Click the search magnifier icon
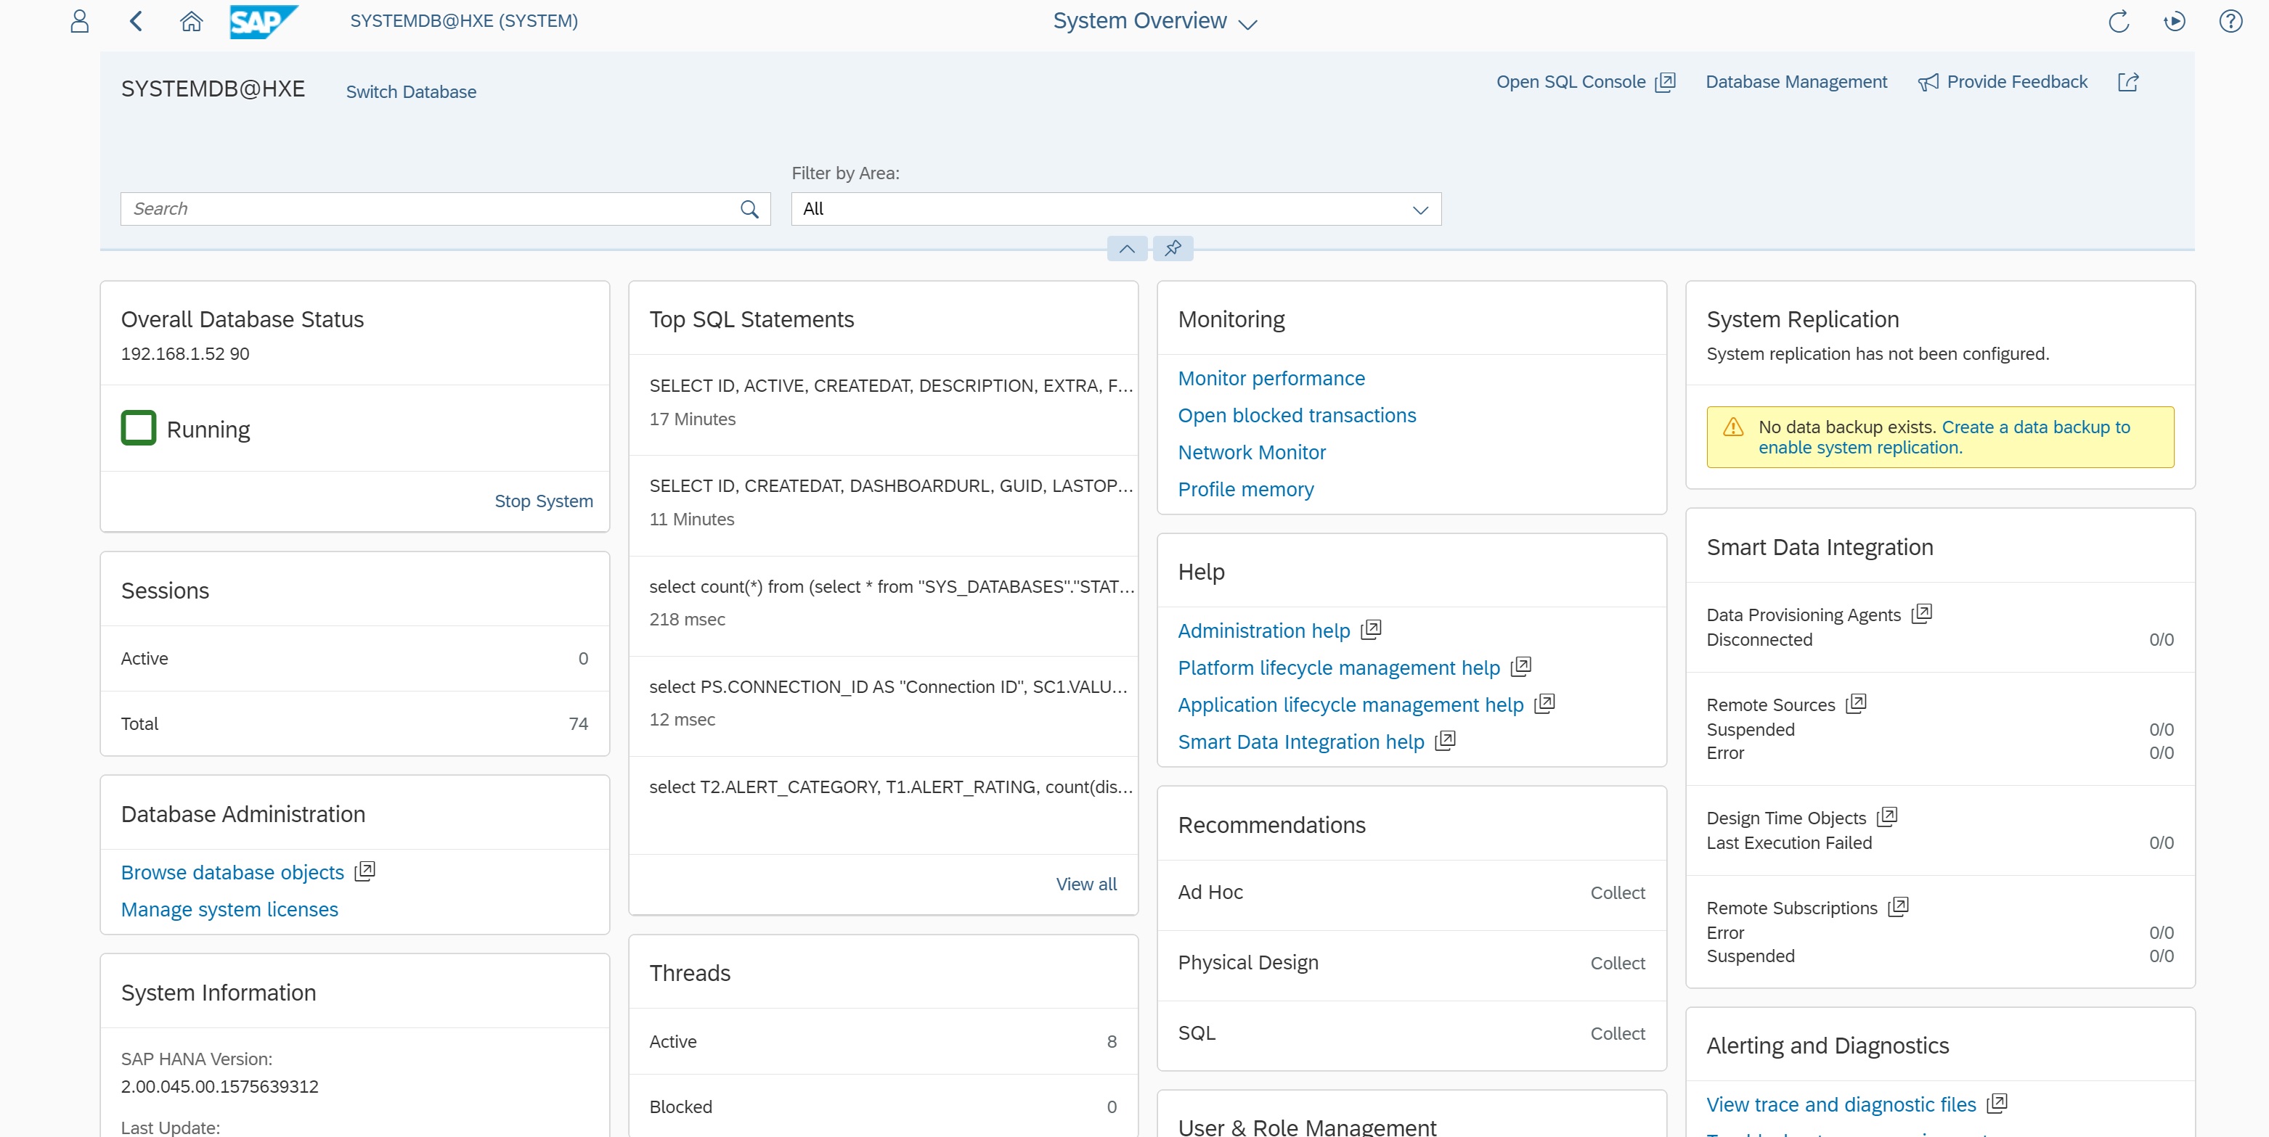The width and height of the screenshot is (2269, 1137). point(749,210)
